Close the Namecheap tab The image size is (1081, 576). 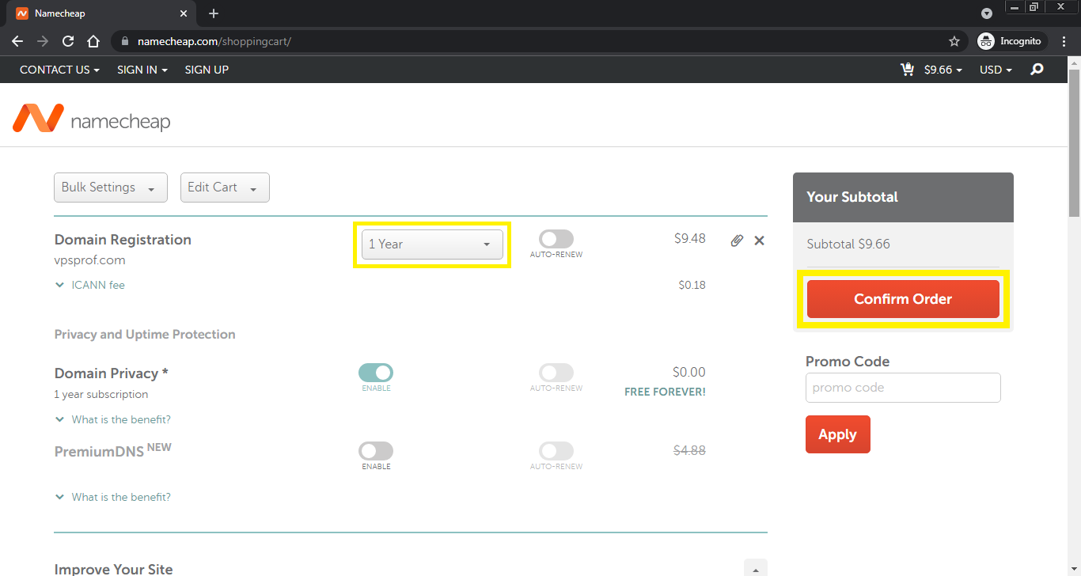pyautogui.click(x=184, y=13)
